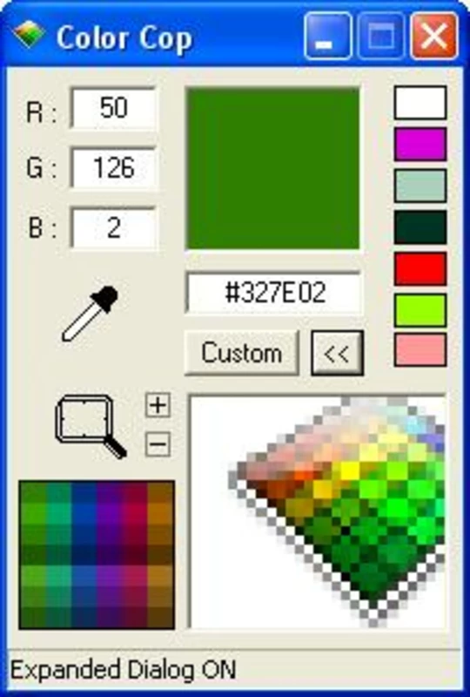Increase magnification with the plus button

(158, 405)
